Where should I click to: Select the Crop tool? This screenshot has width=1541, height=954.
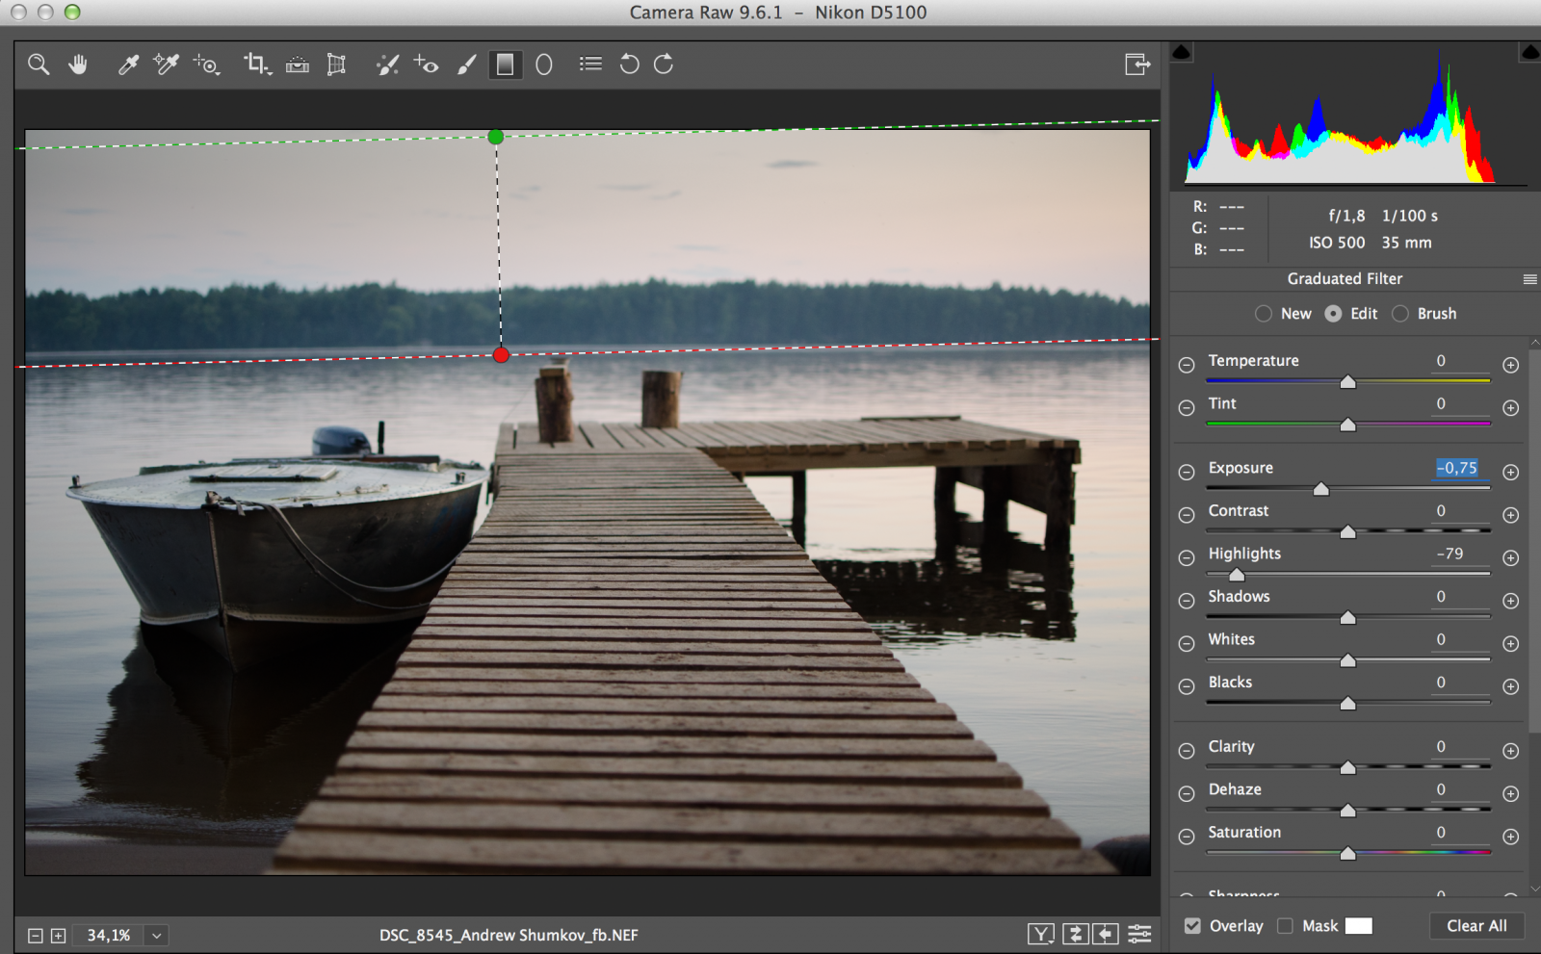tap(256, 64)
